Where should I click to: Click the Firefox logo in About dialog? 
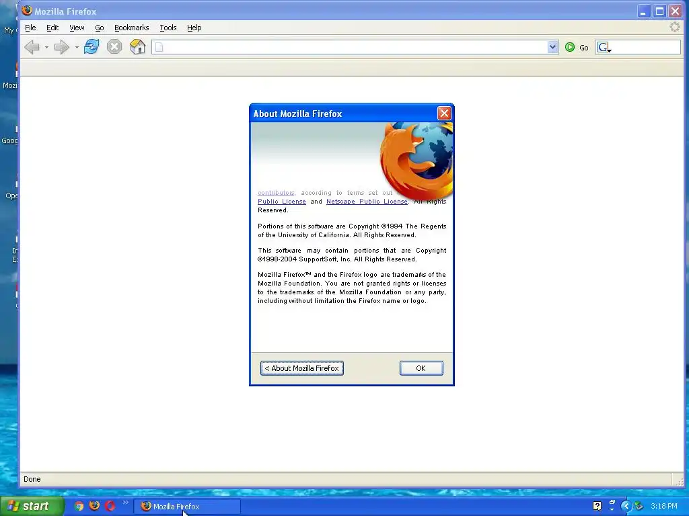pos(416,161)
